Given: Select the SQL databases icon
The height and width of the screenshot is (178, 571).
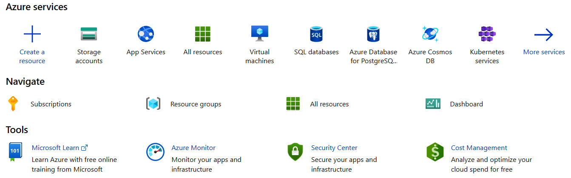Looking at the screenshot, I should 316,34.
